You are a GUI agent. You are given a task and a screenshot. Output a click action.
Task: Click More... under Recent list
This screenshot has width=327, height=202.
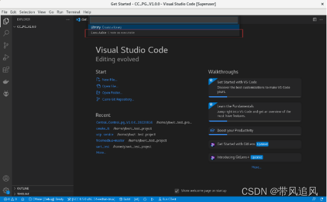[x=101, y=152]
